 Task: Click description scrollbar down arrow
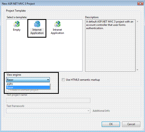pos(137,70)
